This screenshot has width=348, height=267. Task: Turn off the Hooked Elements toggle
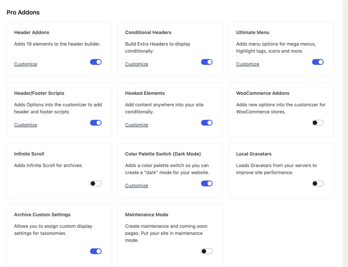tap(207, 123)
